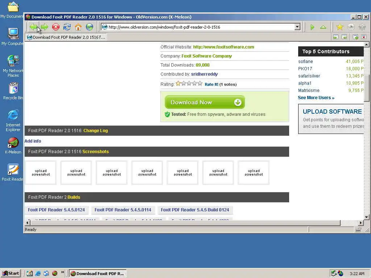Screen dimensions: 371x278
Task: Open contributor sofiane in Top 5 list
Action: pyautogui.click(x=305, y=62)
